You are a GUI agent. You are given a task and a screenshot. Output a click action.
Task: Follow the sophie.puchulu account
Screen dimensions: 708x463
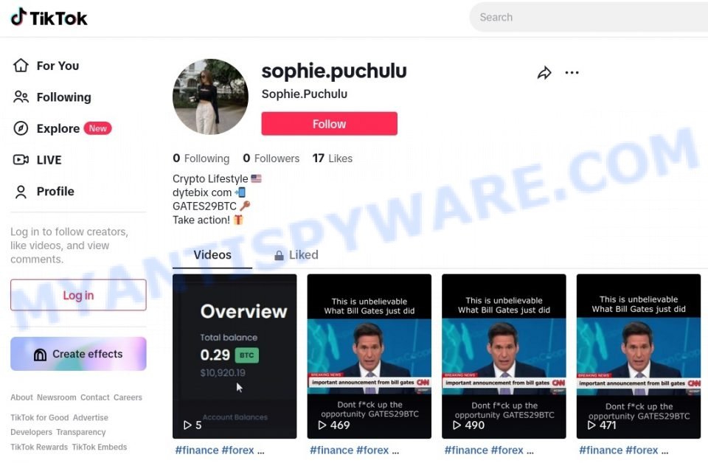[x=329, y=124]
